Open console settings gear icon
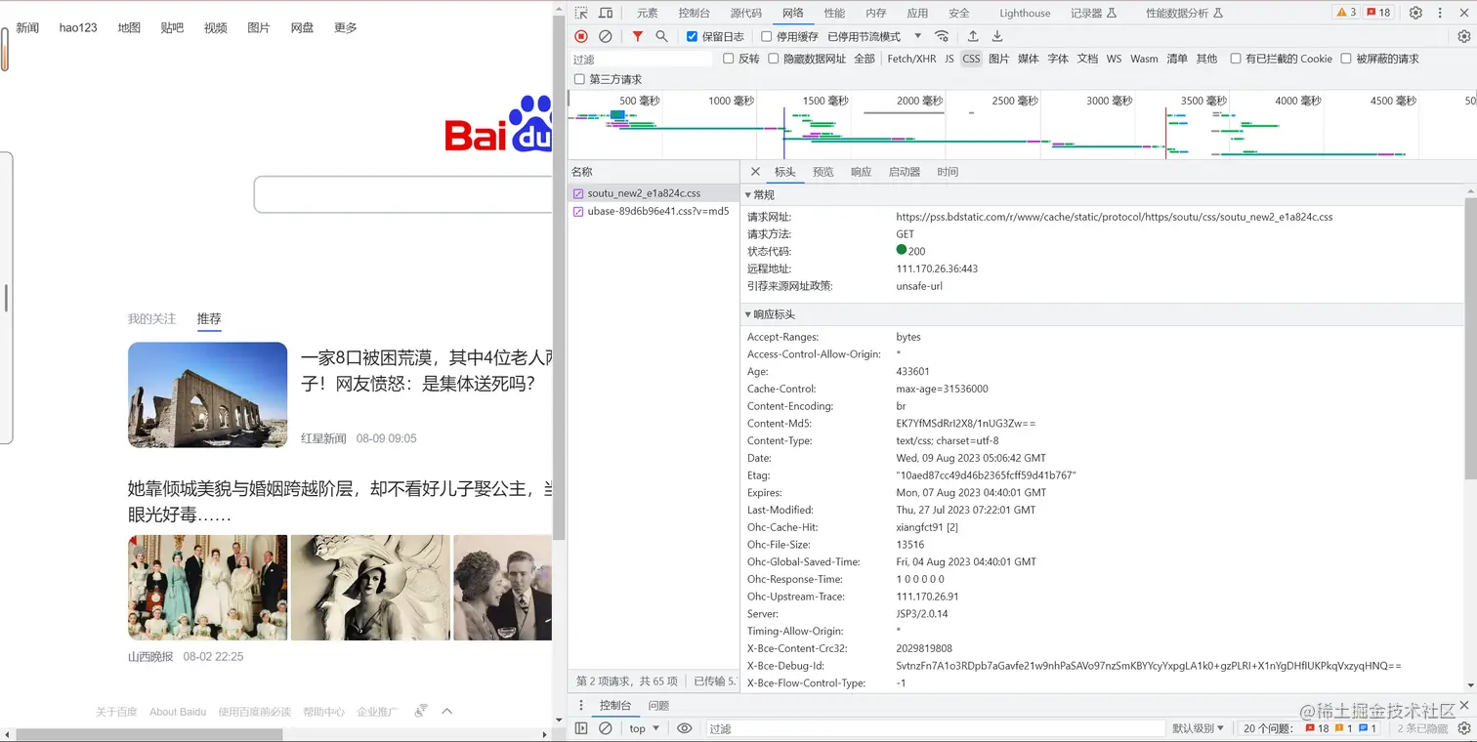Screen dimensions: 1477x742 (1463, 728)
